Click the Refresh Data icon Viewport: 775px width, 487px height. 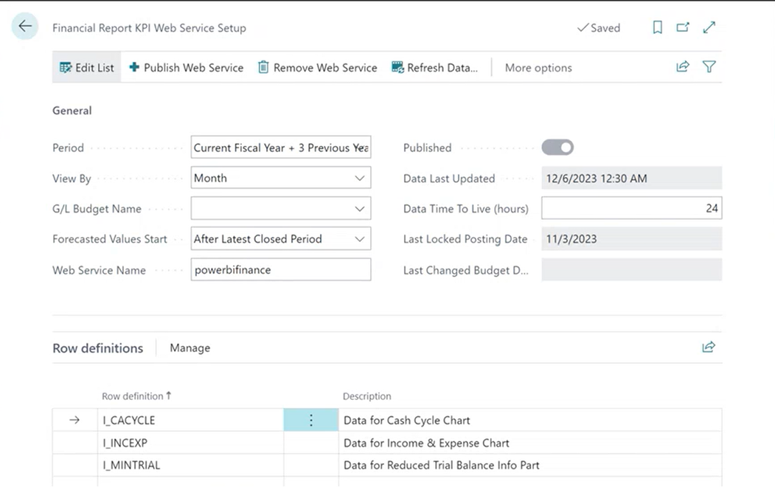tap(397, 67)
